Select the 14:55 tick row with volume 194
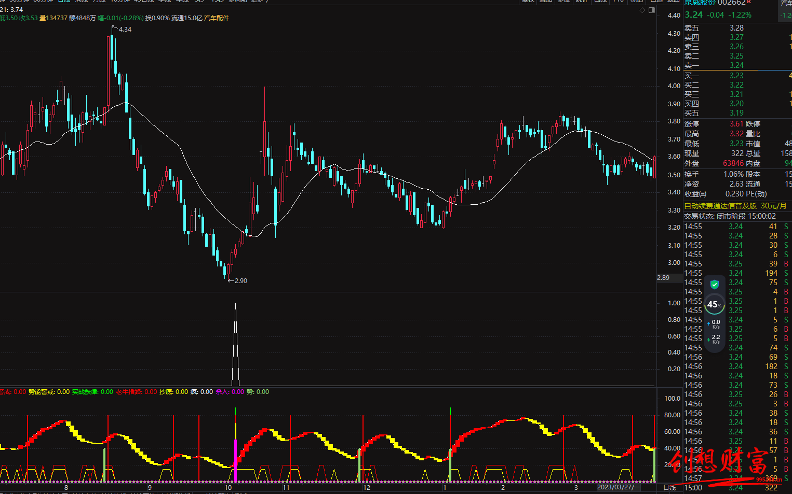The height and width of the screenshot is (494, 792). [x=737, y=273]
